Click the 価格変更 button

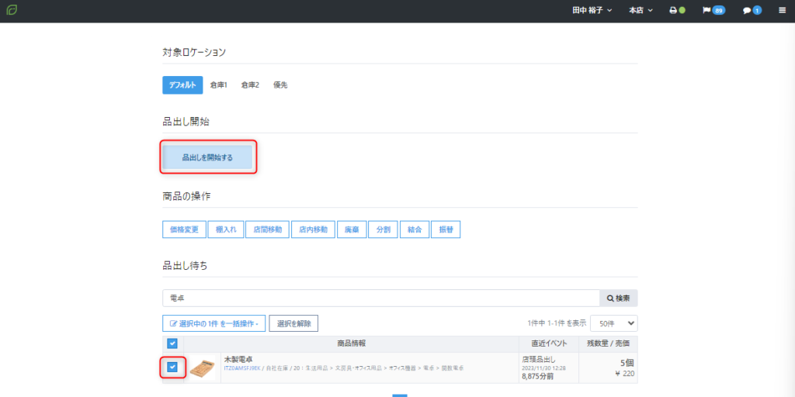tap(185, 230)
